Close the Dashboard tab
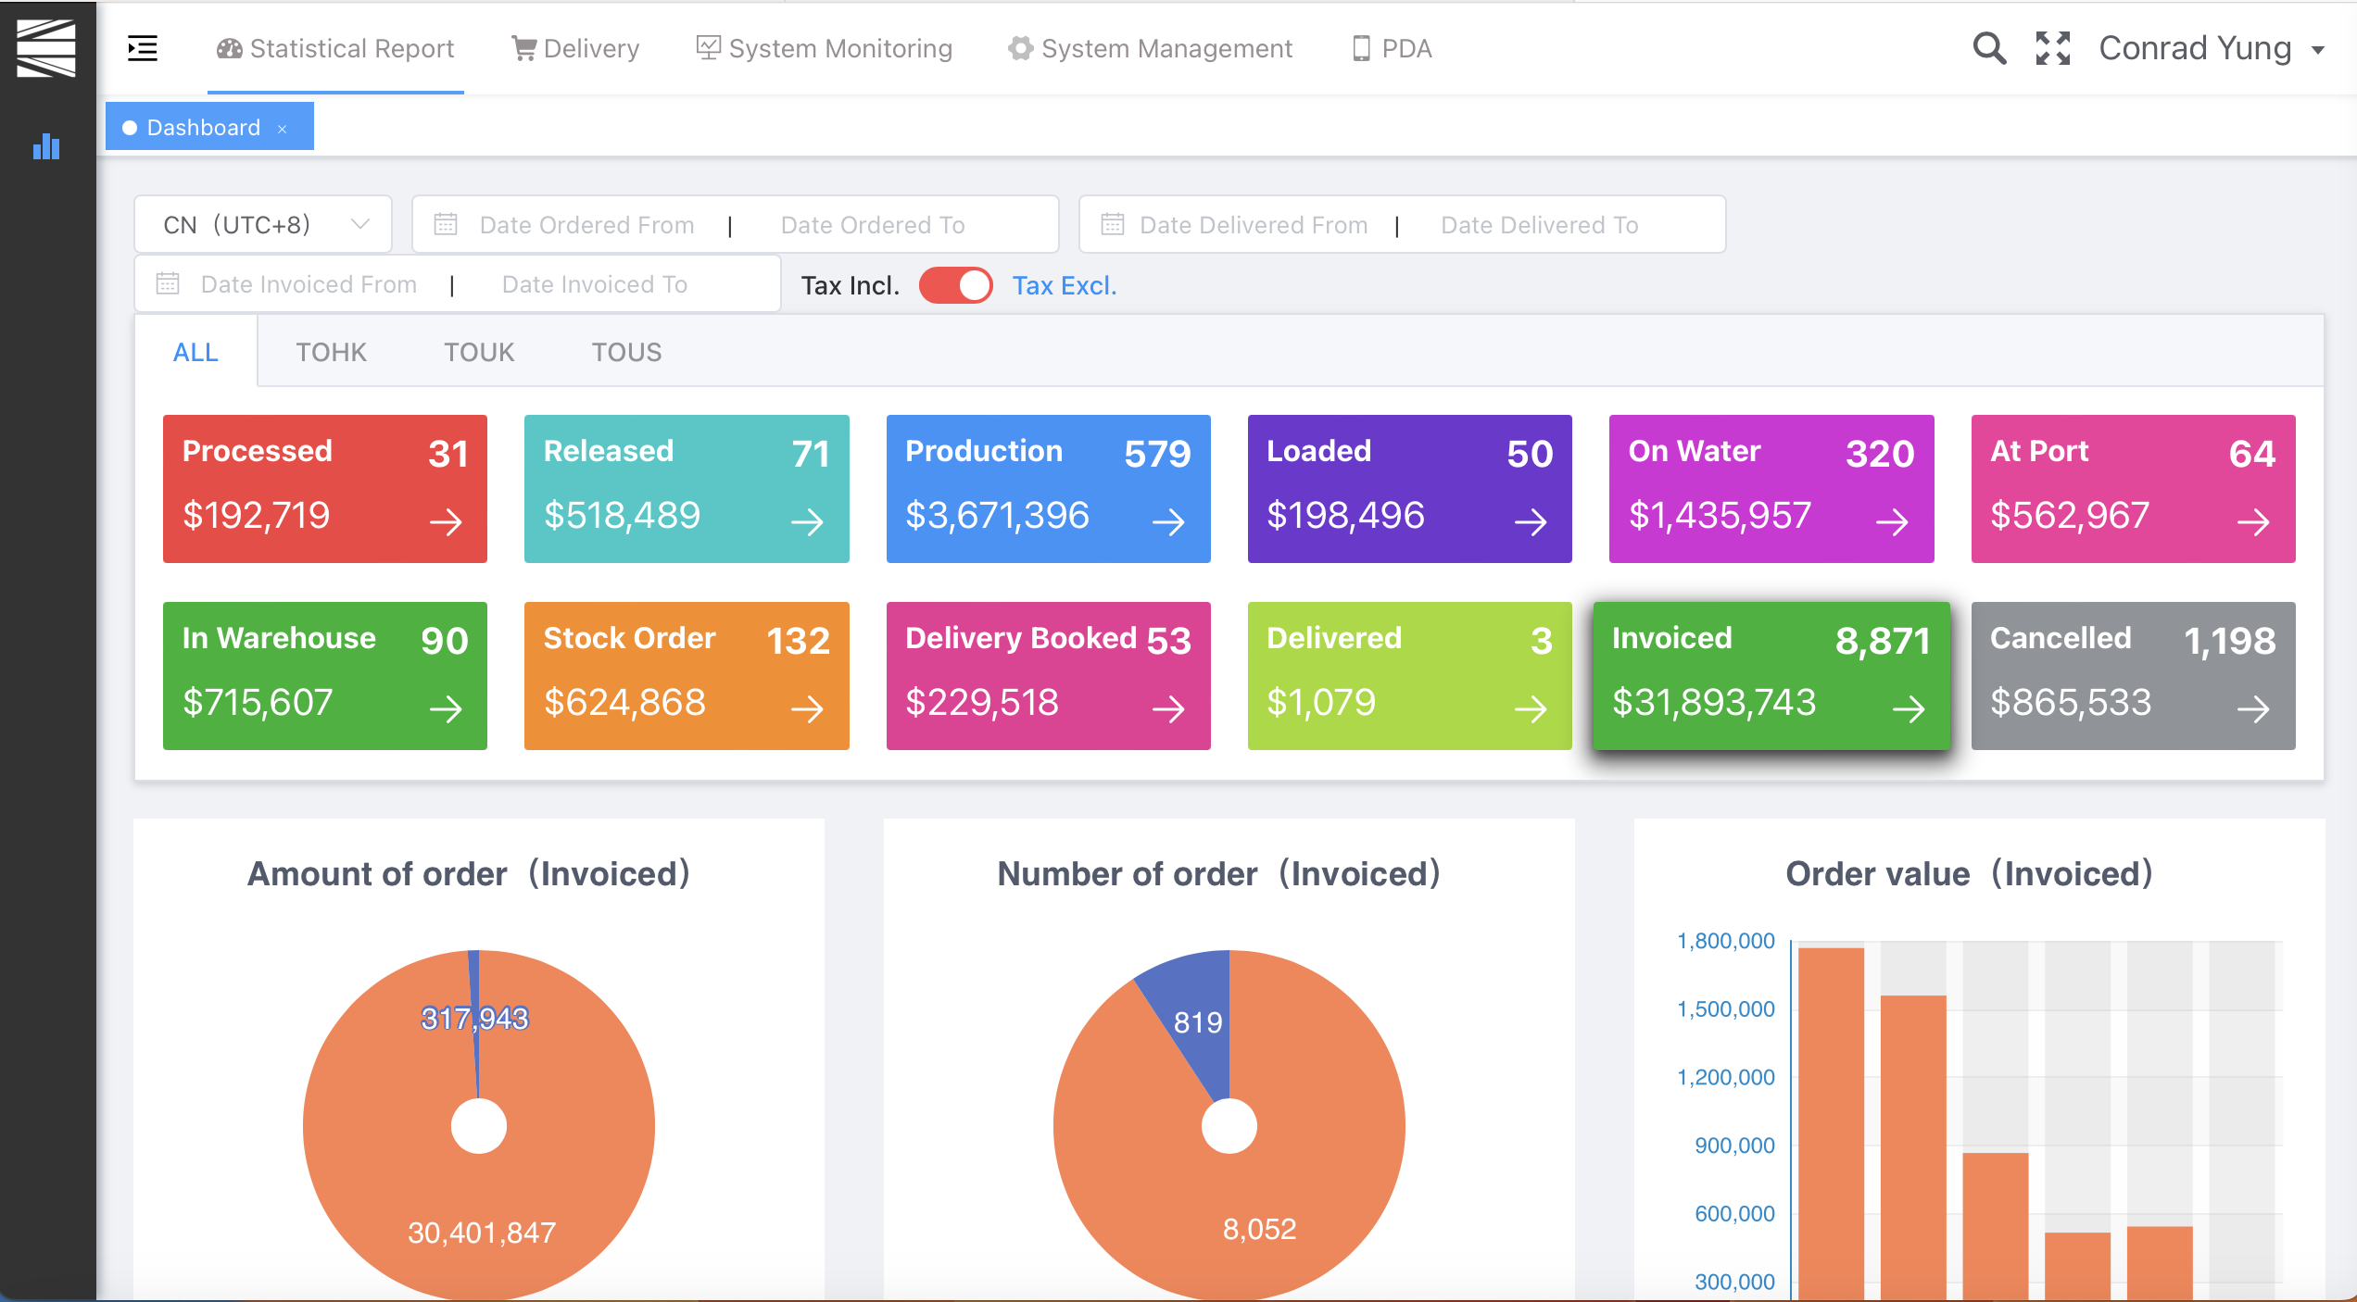Image resolution: width=2357 pixels, height=1302 pixels. (283, 129)
